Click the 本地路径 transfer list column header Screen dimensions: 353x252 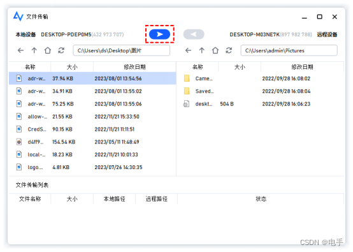click(x=114, y=199)
